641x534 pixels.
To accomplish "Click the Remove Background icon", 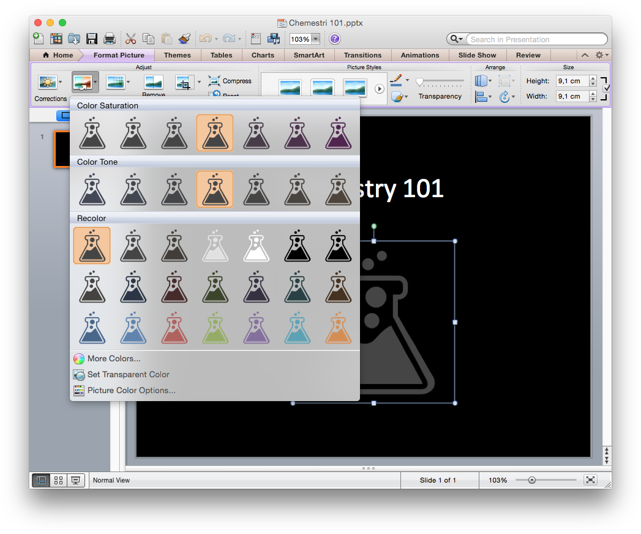I will point(154,82).
